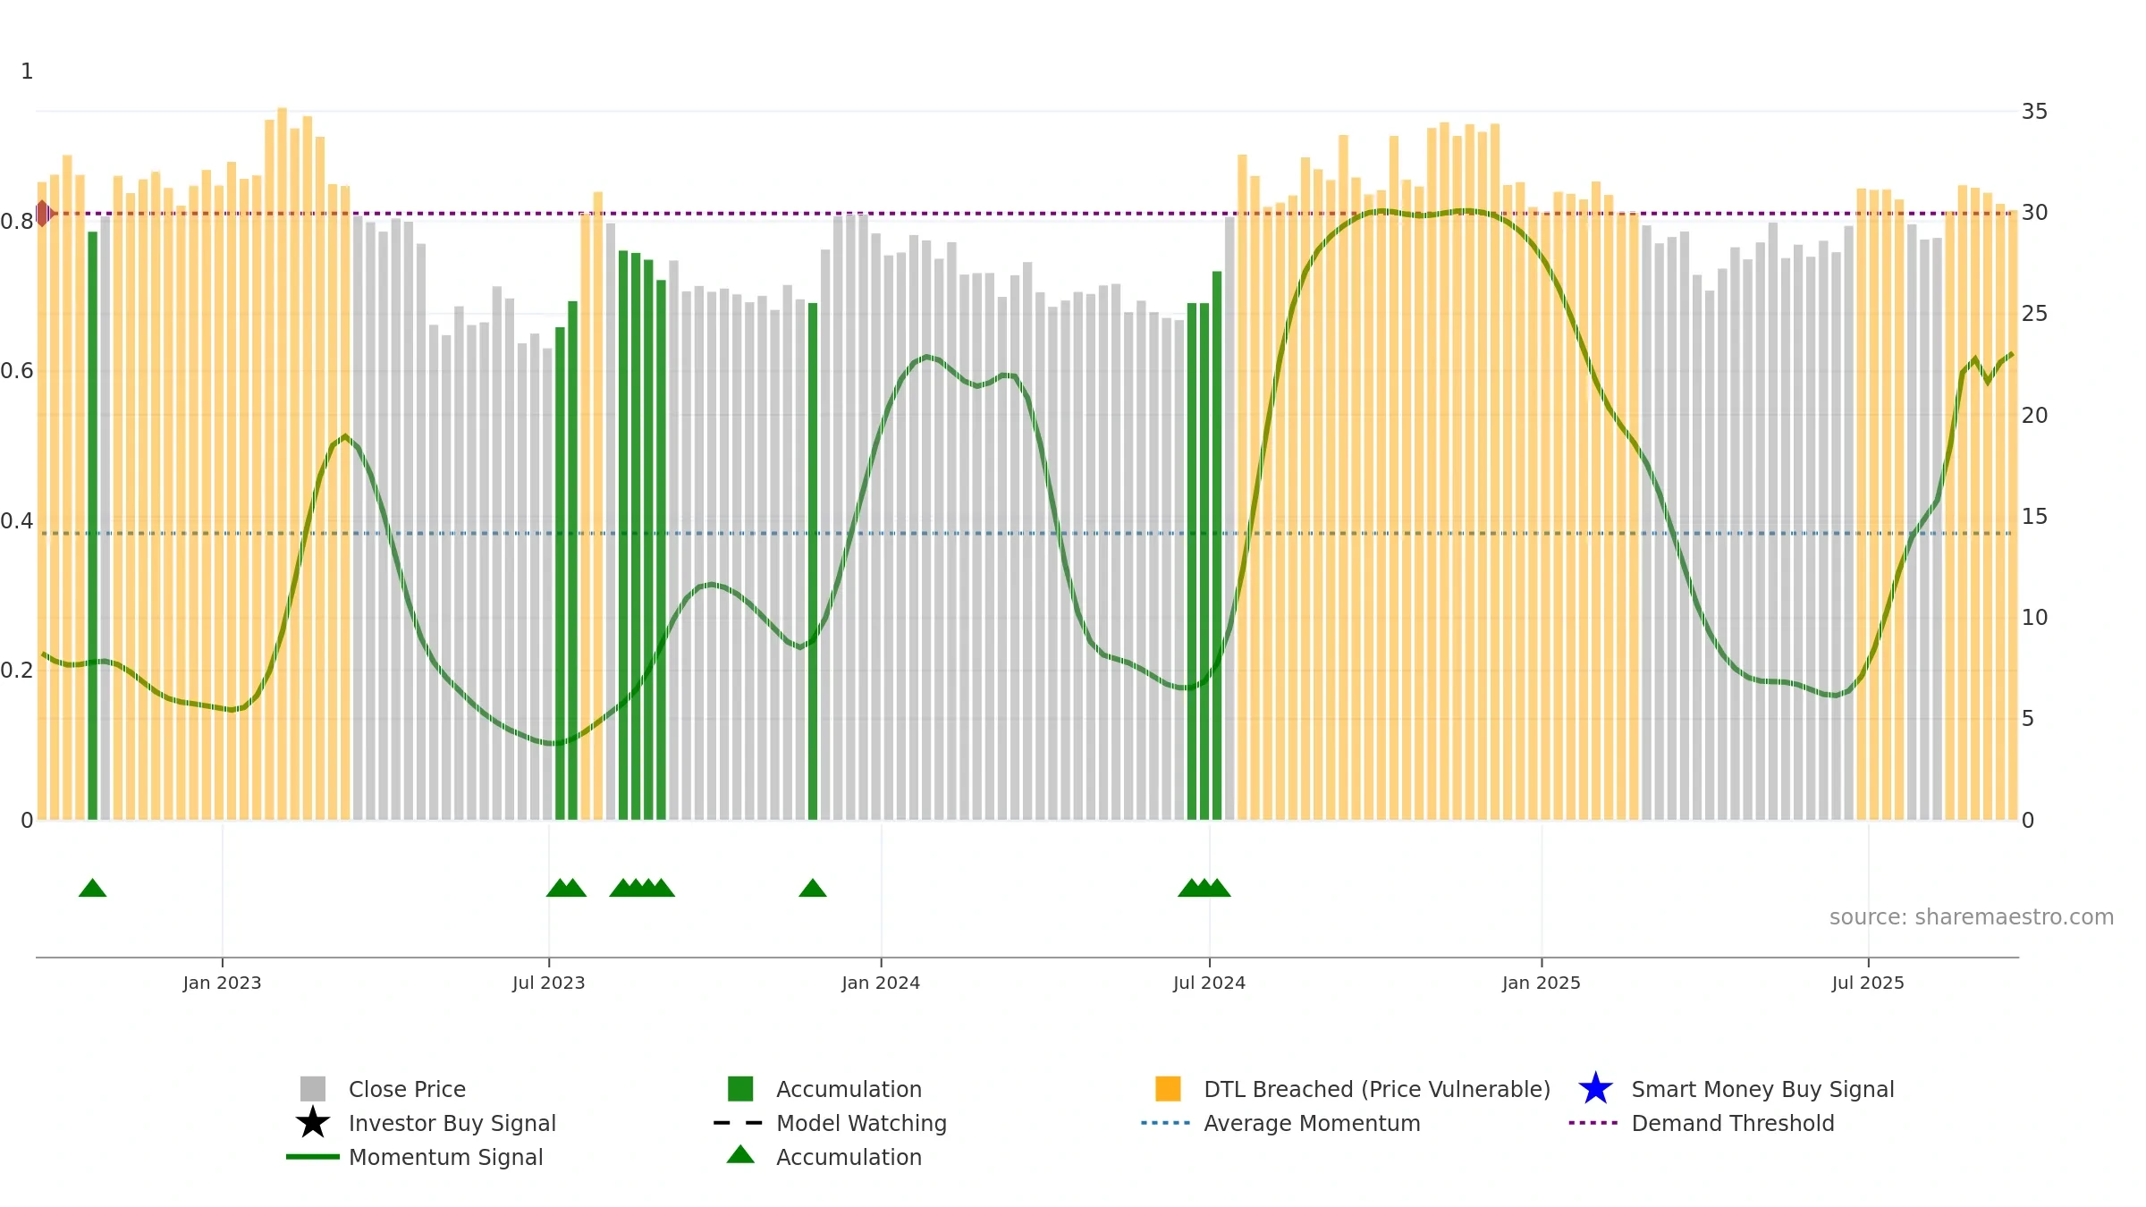The image size is (2146, 1207).
Task: Click the blue Smart Money Buy Signal star
Action: [x=1595, y=1089]
